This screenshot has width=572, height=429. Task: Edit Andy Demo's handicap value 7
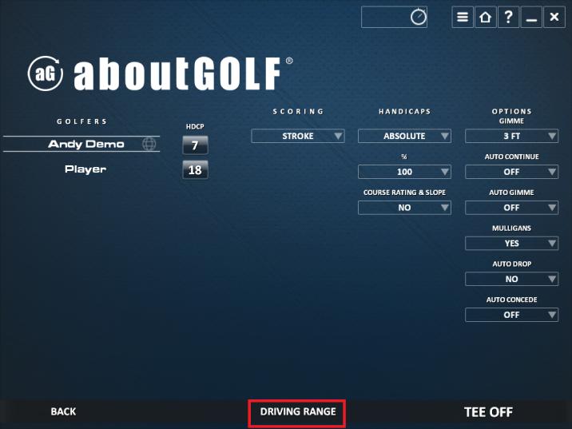[195, 145]
